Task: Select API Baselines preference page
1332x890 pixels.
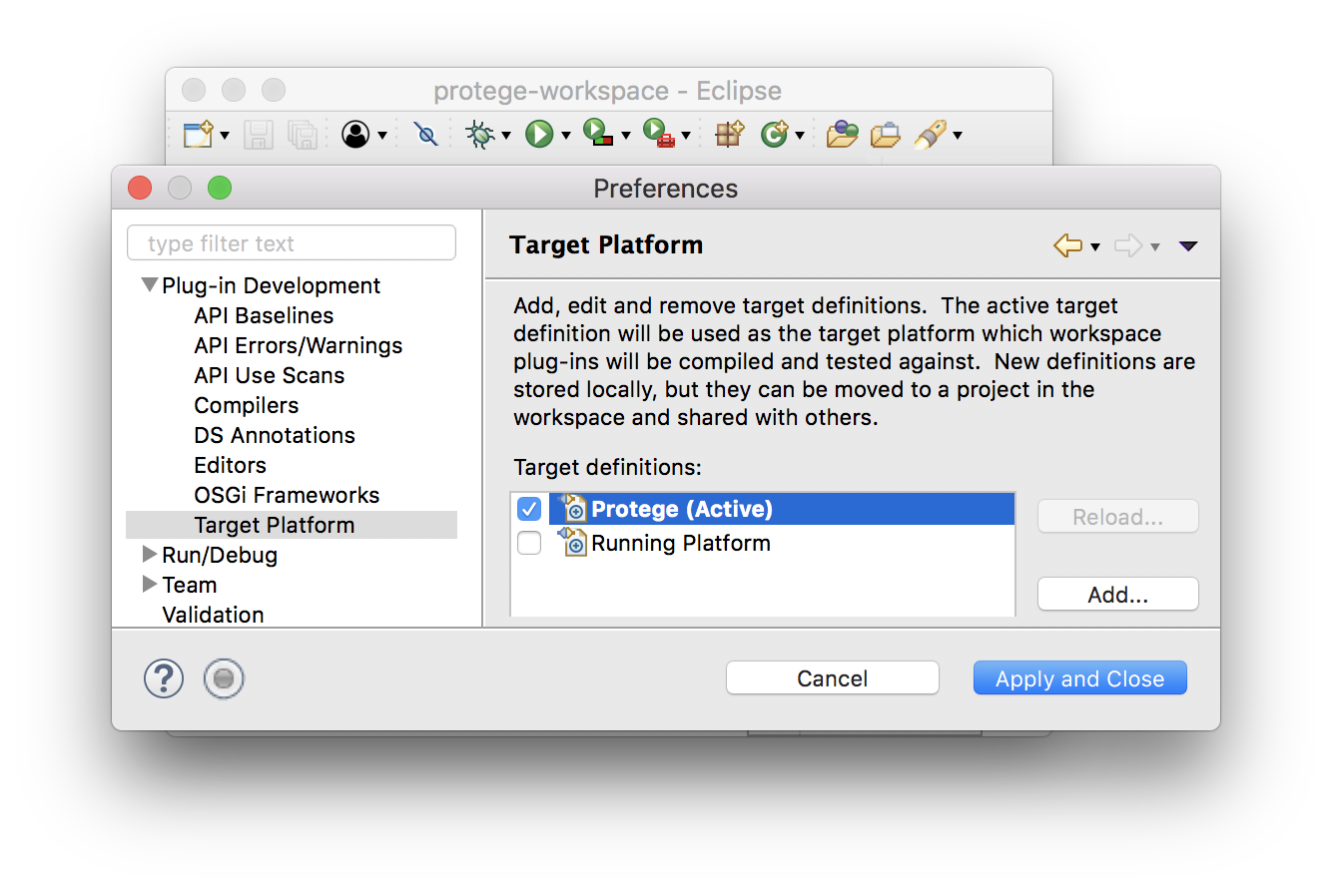Action: pos(264,315)
